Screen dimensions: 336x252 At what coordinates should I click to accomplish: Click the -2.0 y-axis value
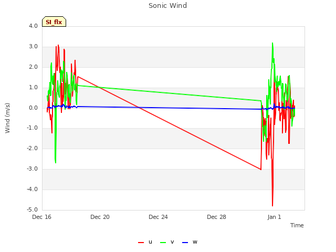pyautogui.click(x=32, y=148)
